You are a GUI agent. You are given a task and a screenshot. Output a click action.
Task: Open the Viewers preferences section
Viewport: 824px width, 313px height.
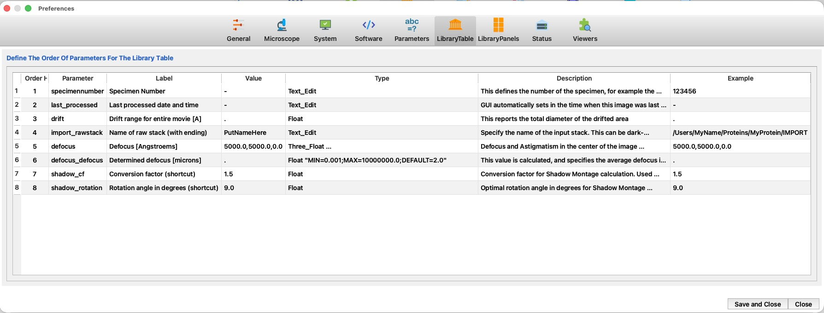pos(585,30)
